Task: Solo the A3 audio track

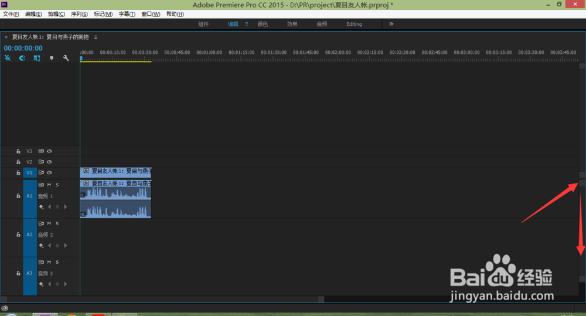Action: pos(57,262)
